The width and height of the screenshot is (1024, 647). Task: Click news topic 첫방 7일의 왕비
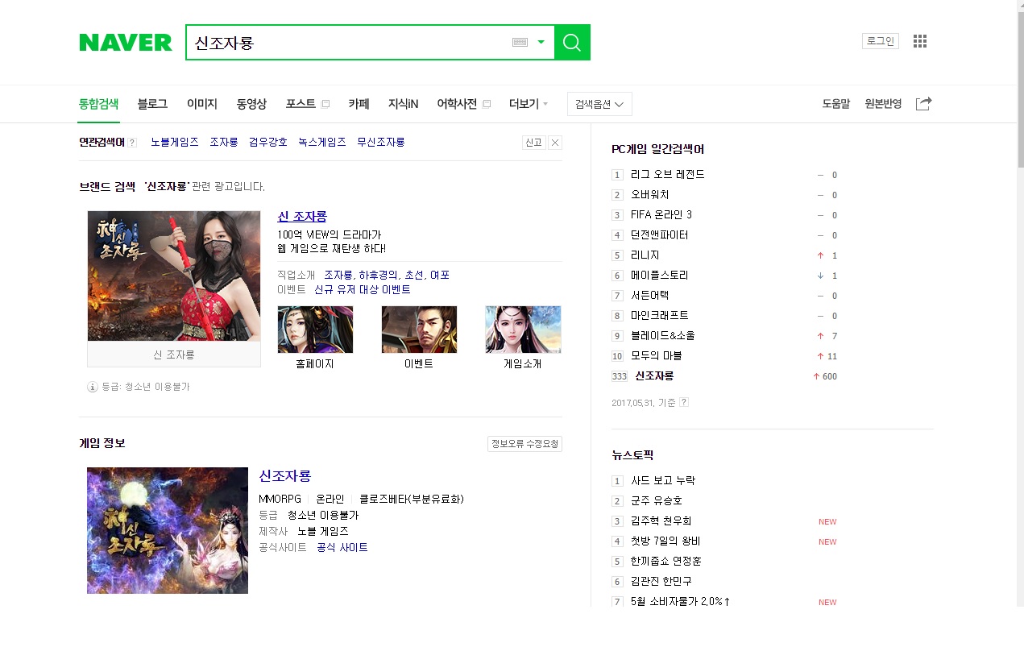665,541
